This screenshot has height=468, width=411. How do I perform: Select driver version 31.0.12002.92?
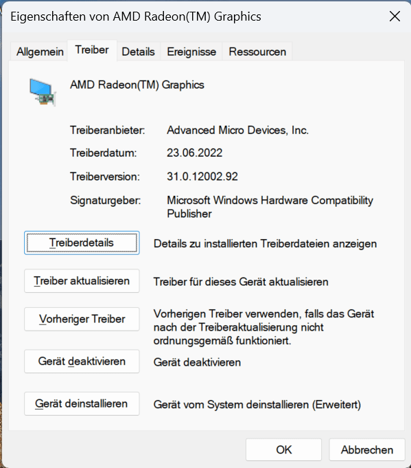tap(202, 177)
